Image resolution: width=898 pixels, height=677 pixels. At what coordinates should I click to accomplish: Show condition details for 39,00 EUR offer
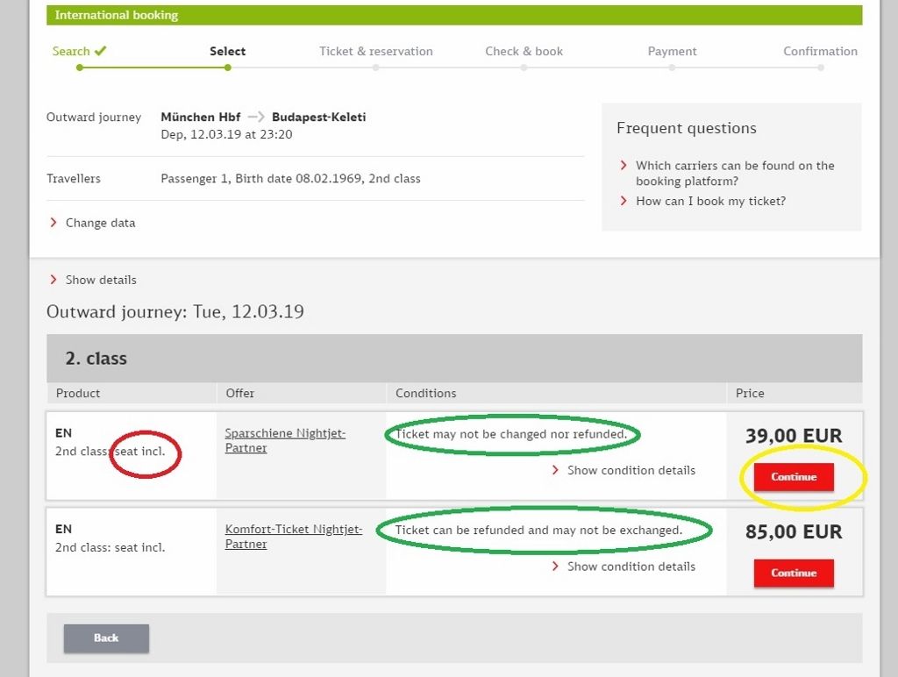[631, 470]
